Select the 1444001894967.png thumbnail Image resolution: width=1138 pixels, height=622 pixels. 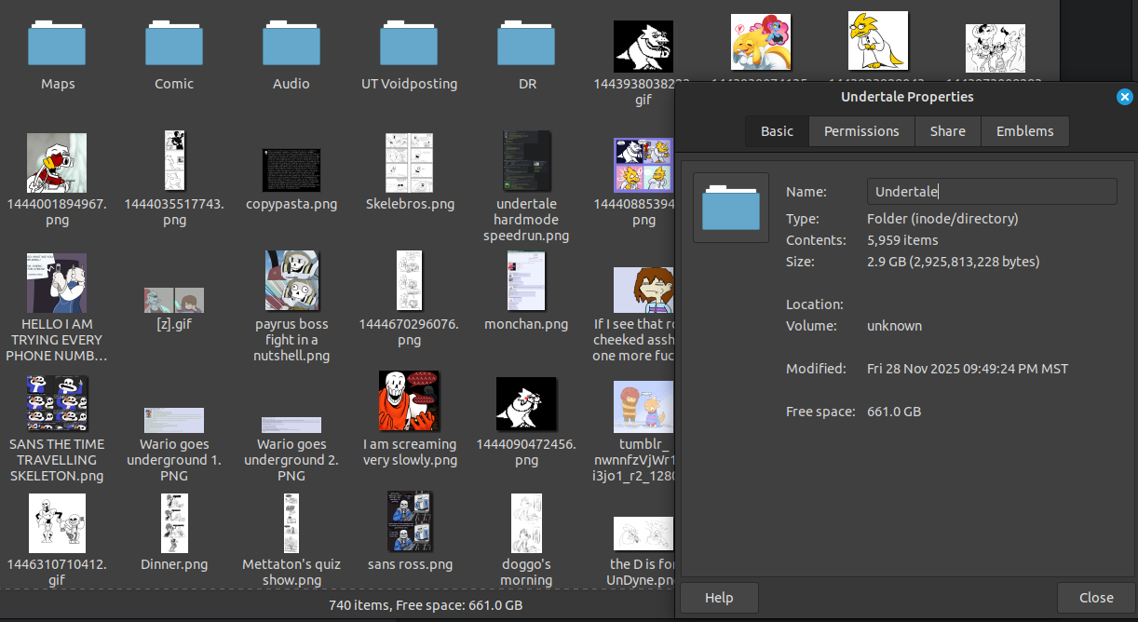(x=57, y=163)
